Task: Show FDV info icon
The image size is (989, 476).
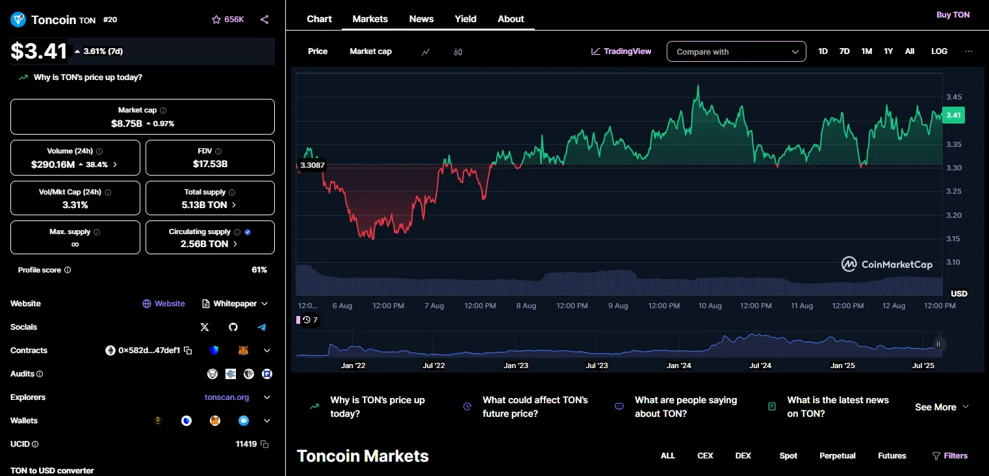Action: (x=218, y=151)
